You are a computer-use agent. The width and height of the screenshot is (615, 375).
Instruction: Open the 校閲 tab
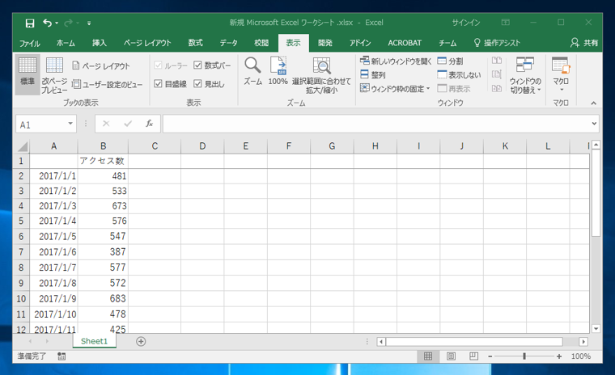coord(261,43)
